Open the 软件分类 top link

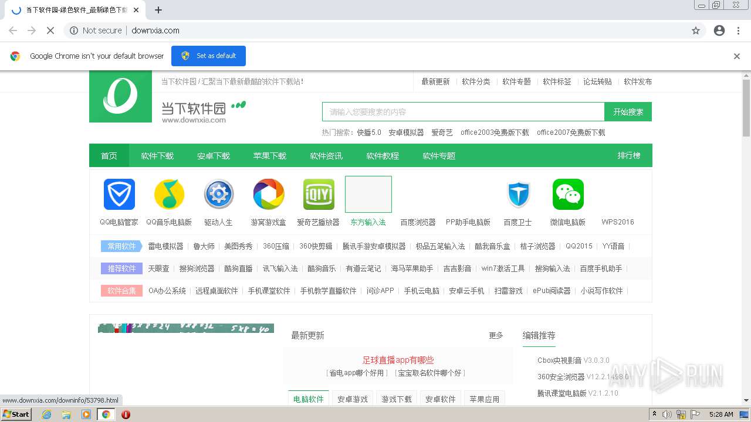tap(476, 82)
